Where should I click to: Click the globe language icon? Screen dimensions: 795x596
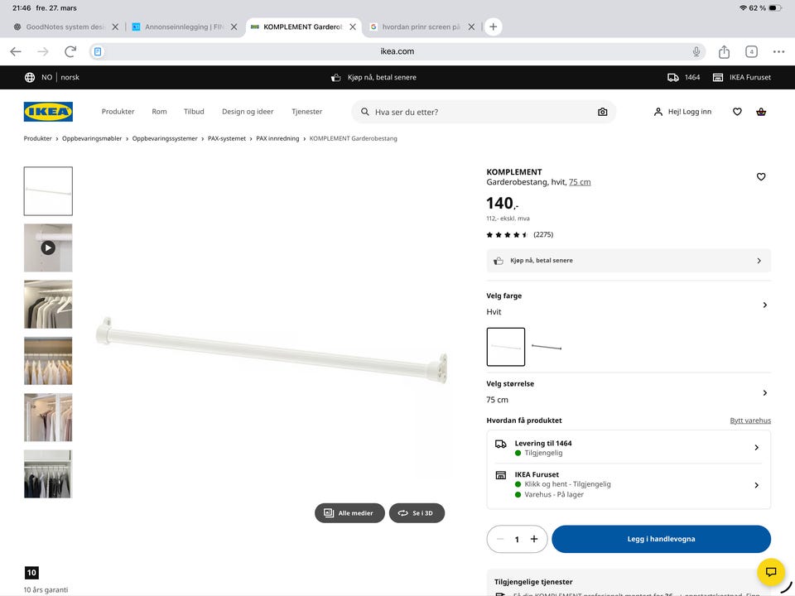(x=30, y=78)
